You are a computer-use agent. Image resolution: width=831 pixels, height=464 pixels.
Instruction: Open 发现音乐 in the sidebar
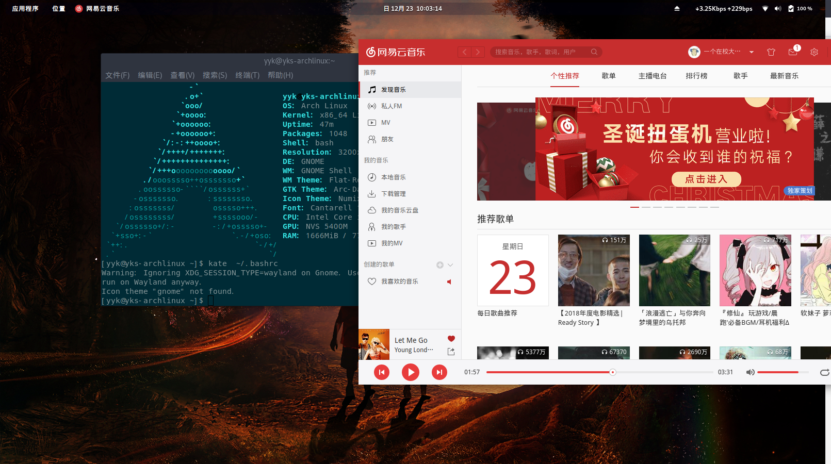[410, 90]
